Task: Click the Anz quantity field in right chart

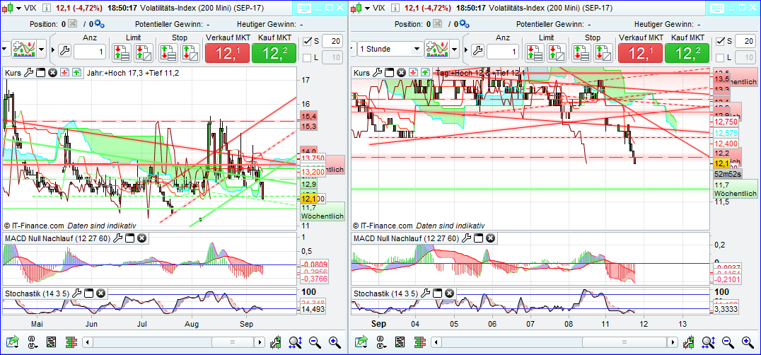Action: click(503, 51)
